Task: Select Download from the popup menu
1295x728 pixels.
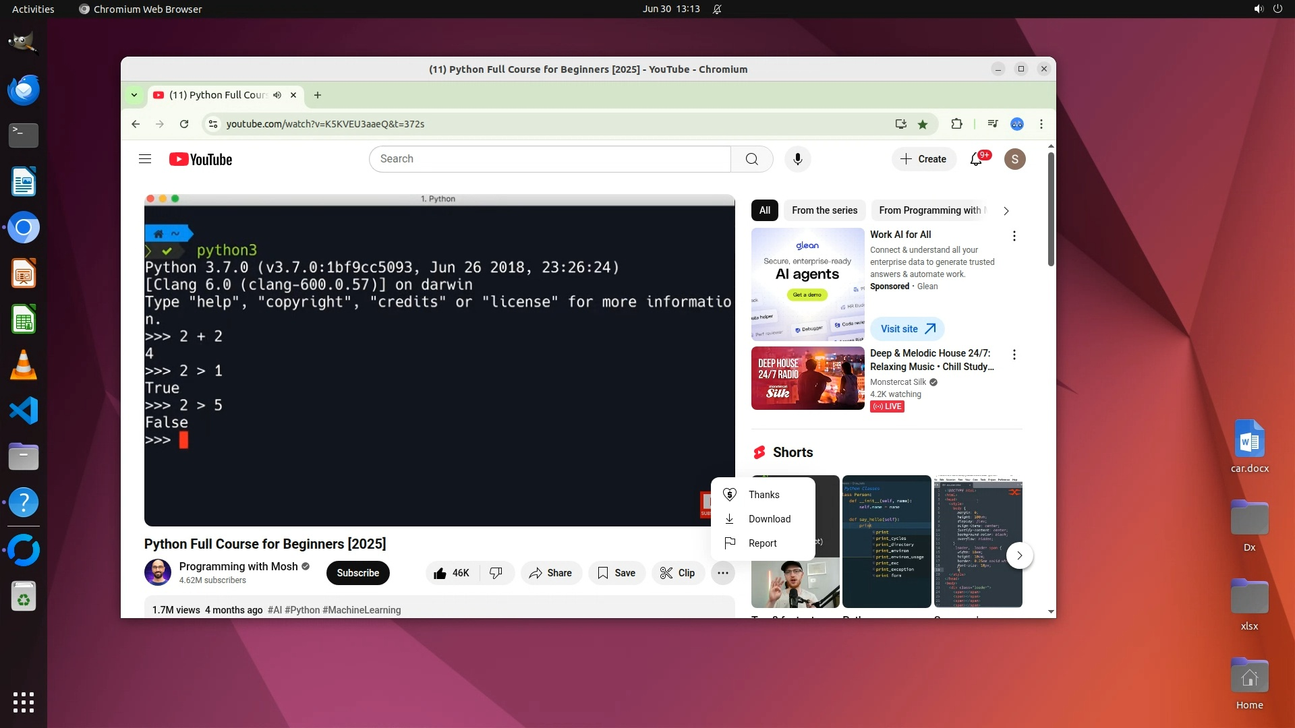Action: (769, 519)
